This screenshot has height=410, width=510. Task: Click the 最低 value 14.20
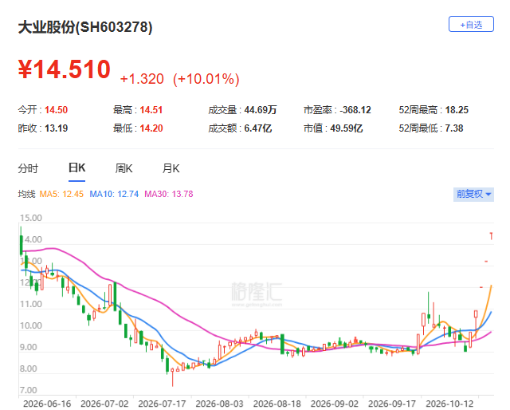point(151,128)
